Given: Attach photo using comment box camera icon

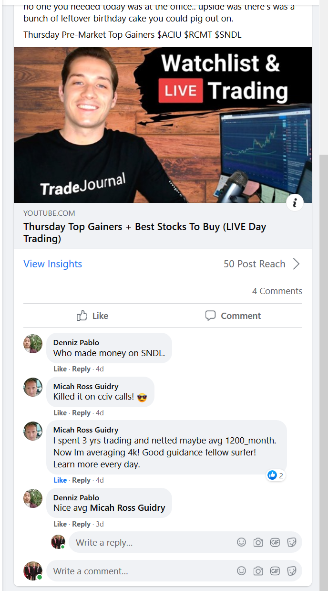Looking at the screenshot, I should click(258, 571).
